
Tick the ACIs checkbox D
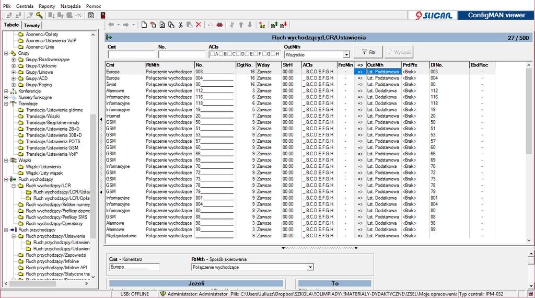[x=238, y=54]
